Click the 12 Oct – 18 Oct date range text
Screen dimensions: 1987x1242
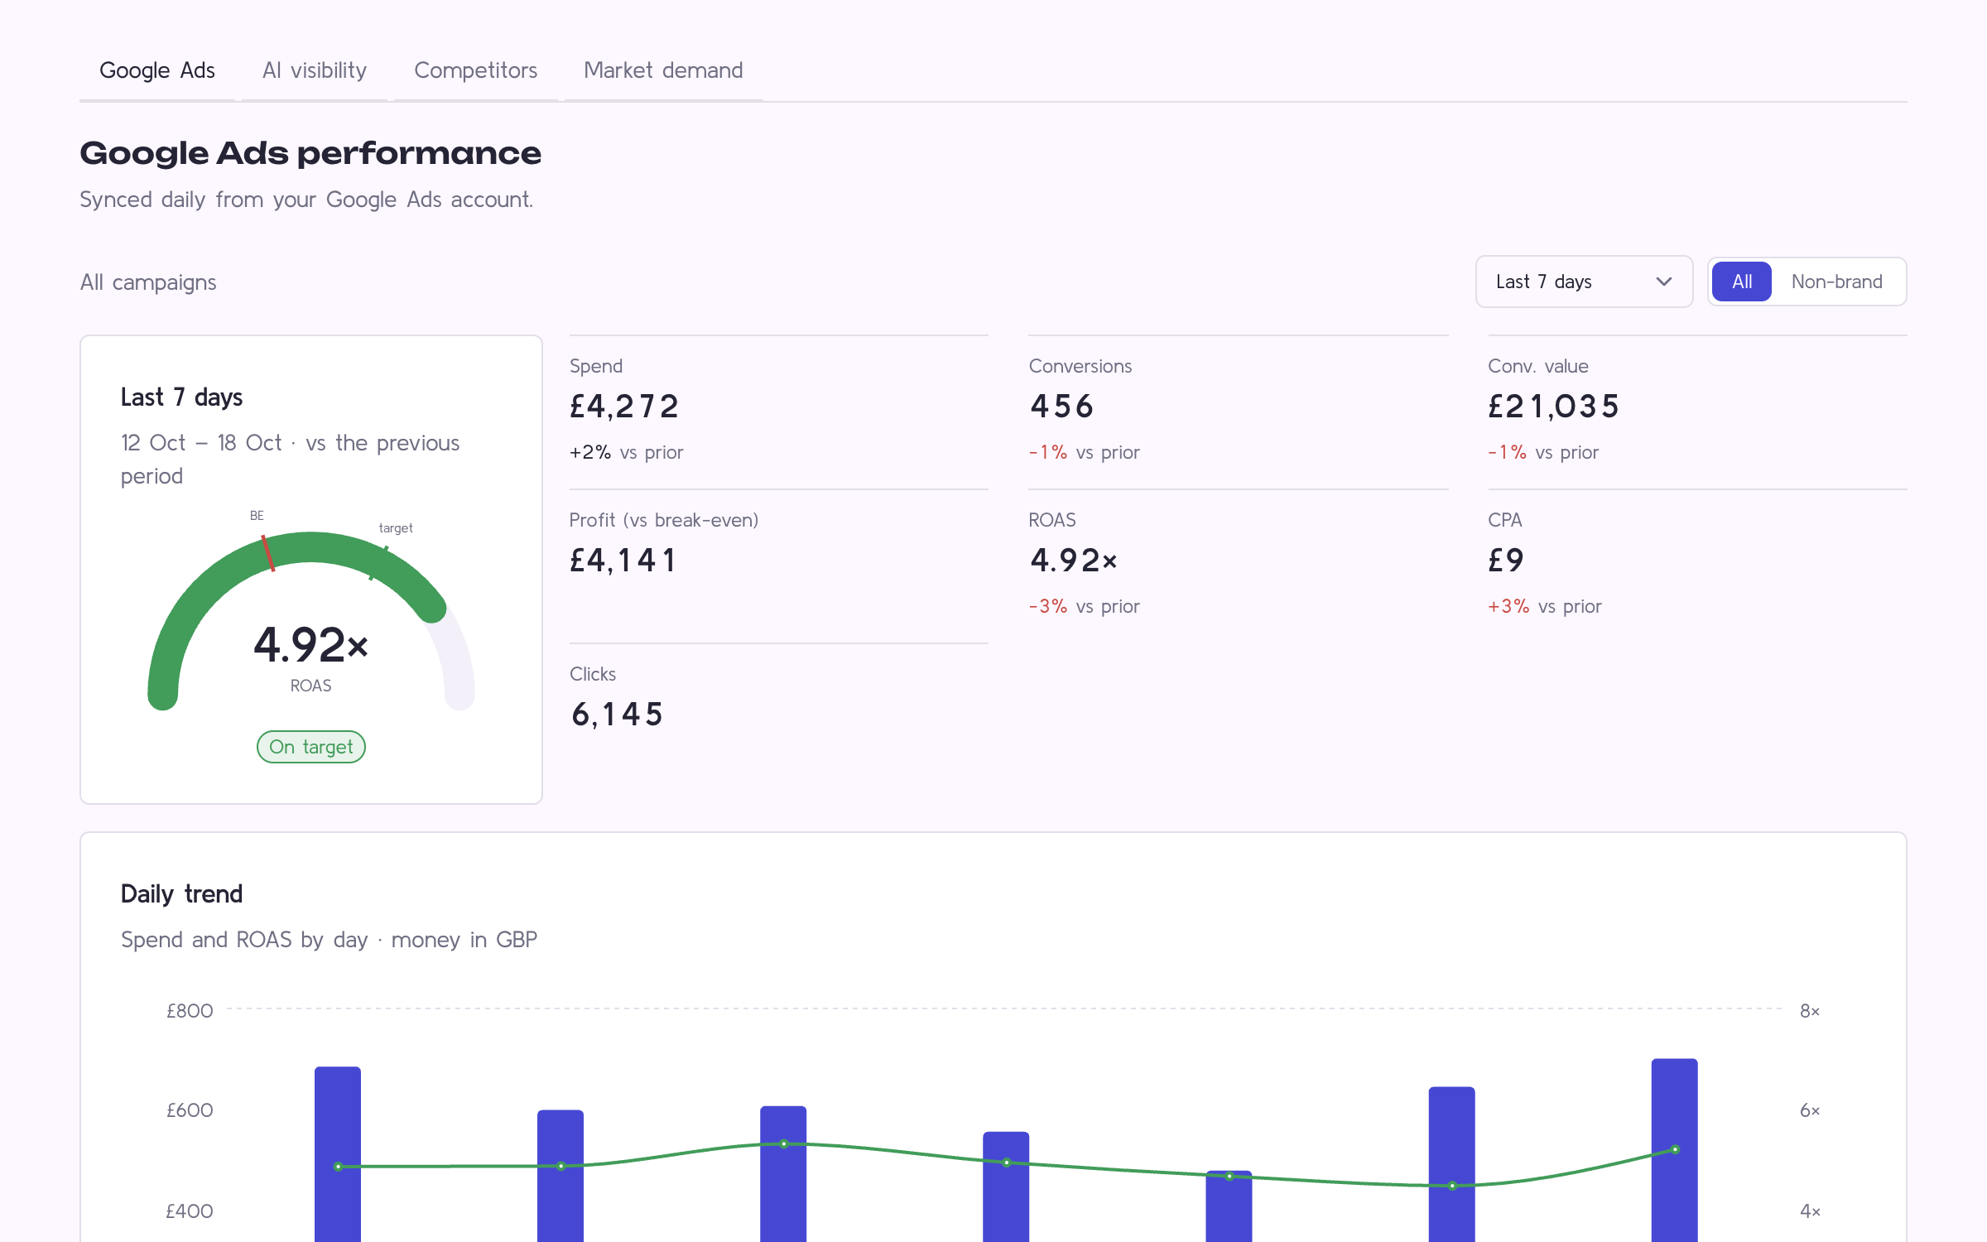(x=201, y=443)
